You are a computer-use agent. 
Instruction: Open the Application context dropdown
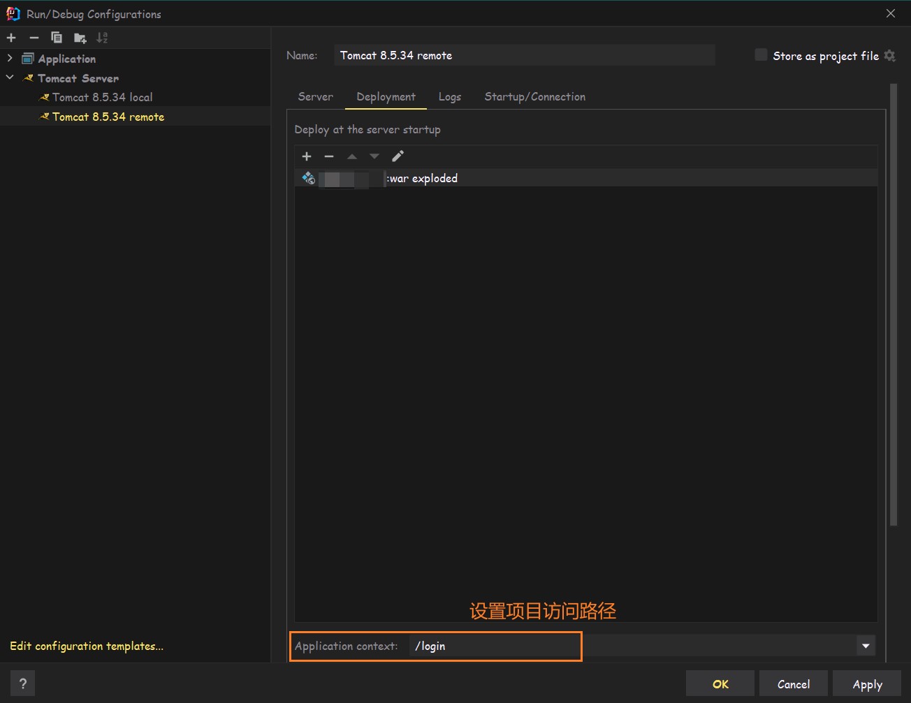[866, 646]
